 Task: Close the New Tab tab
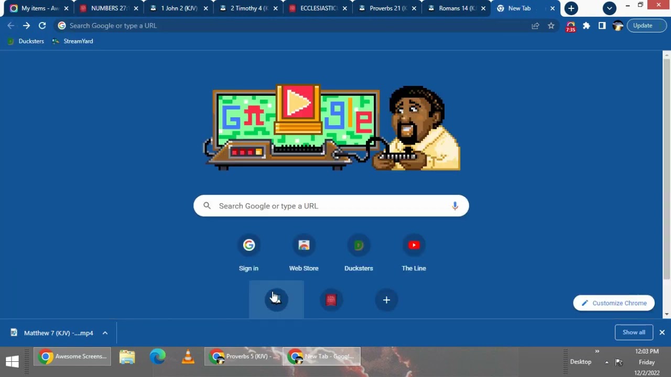click(x=553, y=8)
